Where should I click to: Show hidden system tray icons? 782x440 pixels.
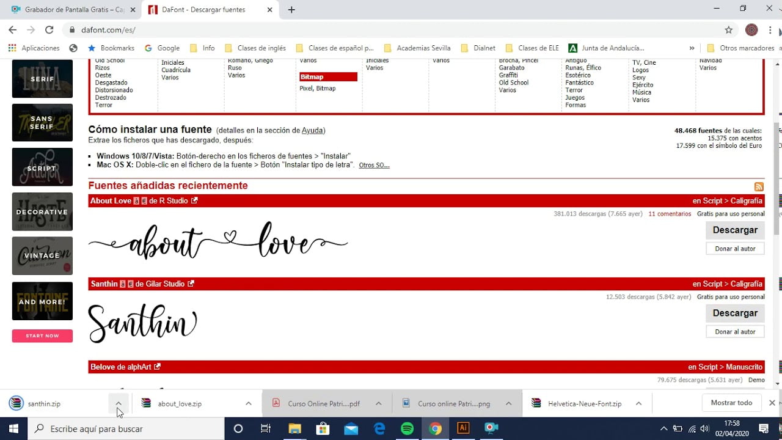click(x=664, y=428)
